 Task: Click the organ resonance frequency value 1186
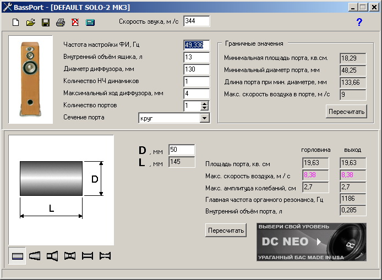[353, 199]
